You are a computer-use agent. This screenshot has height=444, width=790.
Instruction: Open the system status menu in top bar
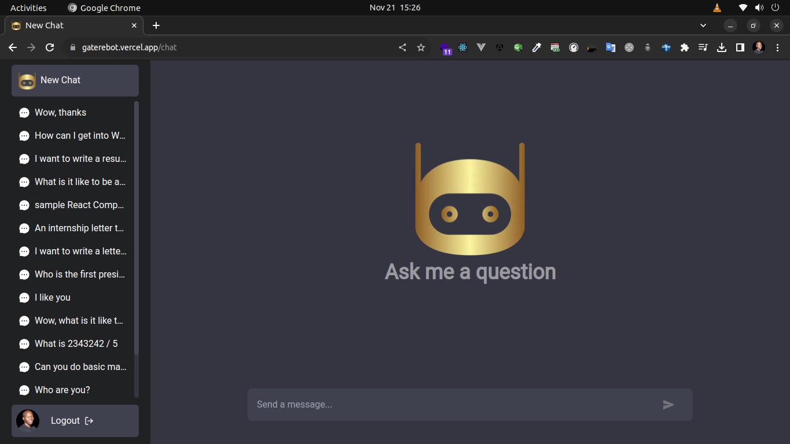759,8
